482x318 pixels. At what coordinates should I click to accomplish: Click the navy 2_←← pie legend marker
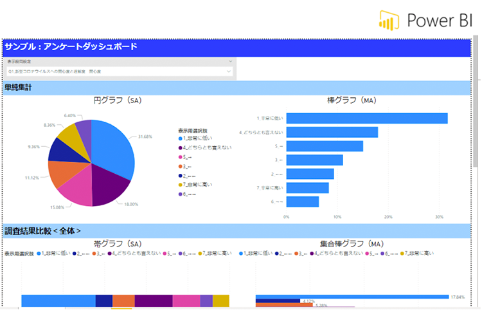coord(181,175)
